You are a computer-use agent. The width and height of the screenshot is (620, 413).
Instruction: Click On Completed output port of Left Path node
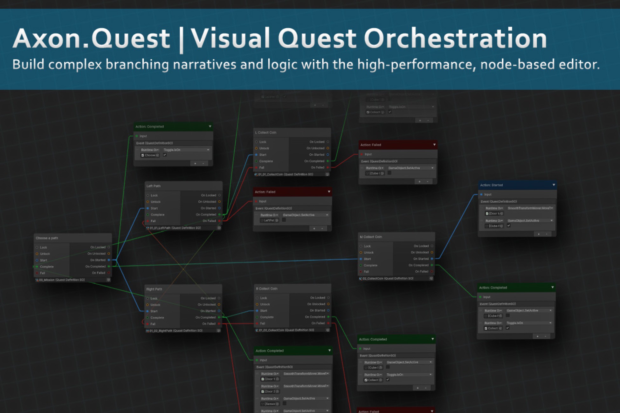pyautogui.click(x=219, y=215)
